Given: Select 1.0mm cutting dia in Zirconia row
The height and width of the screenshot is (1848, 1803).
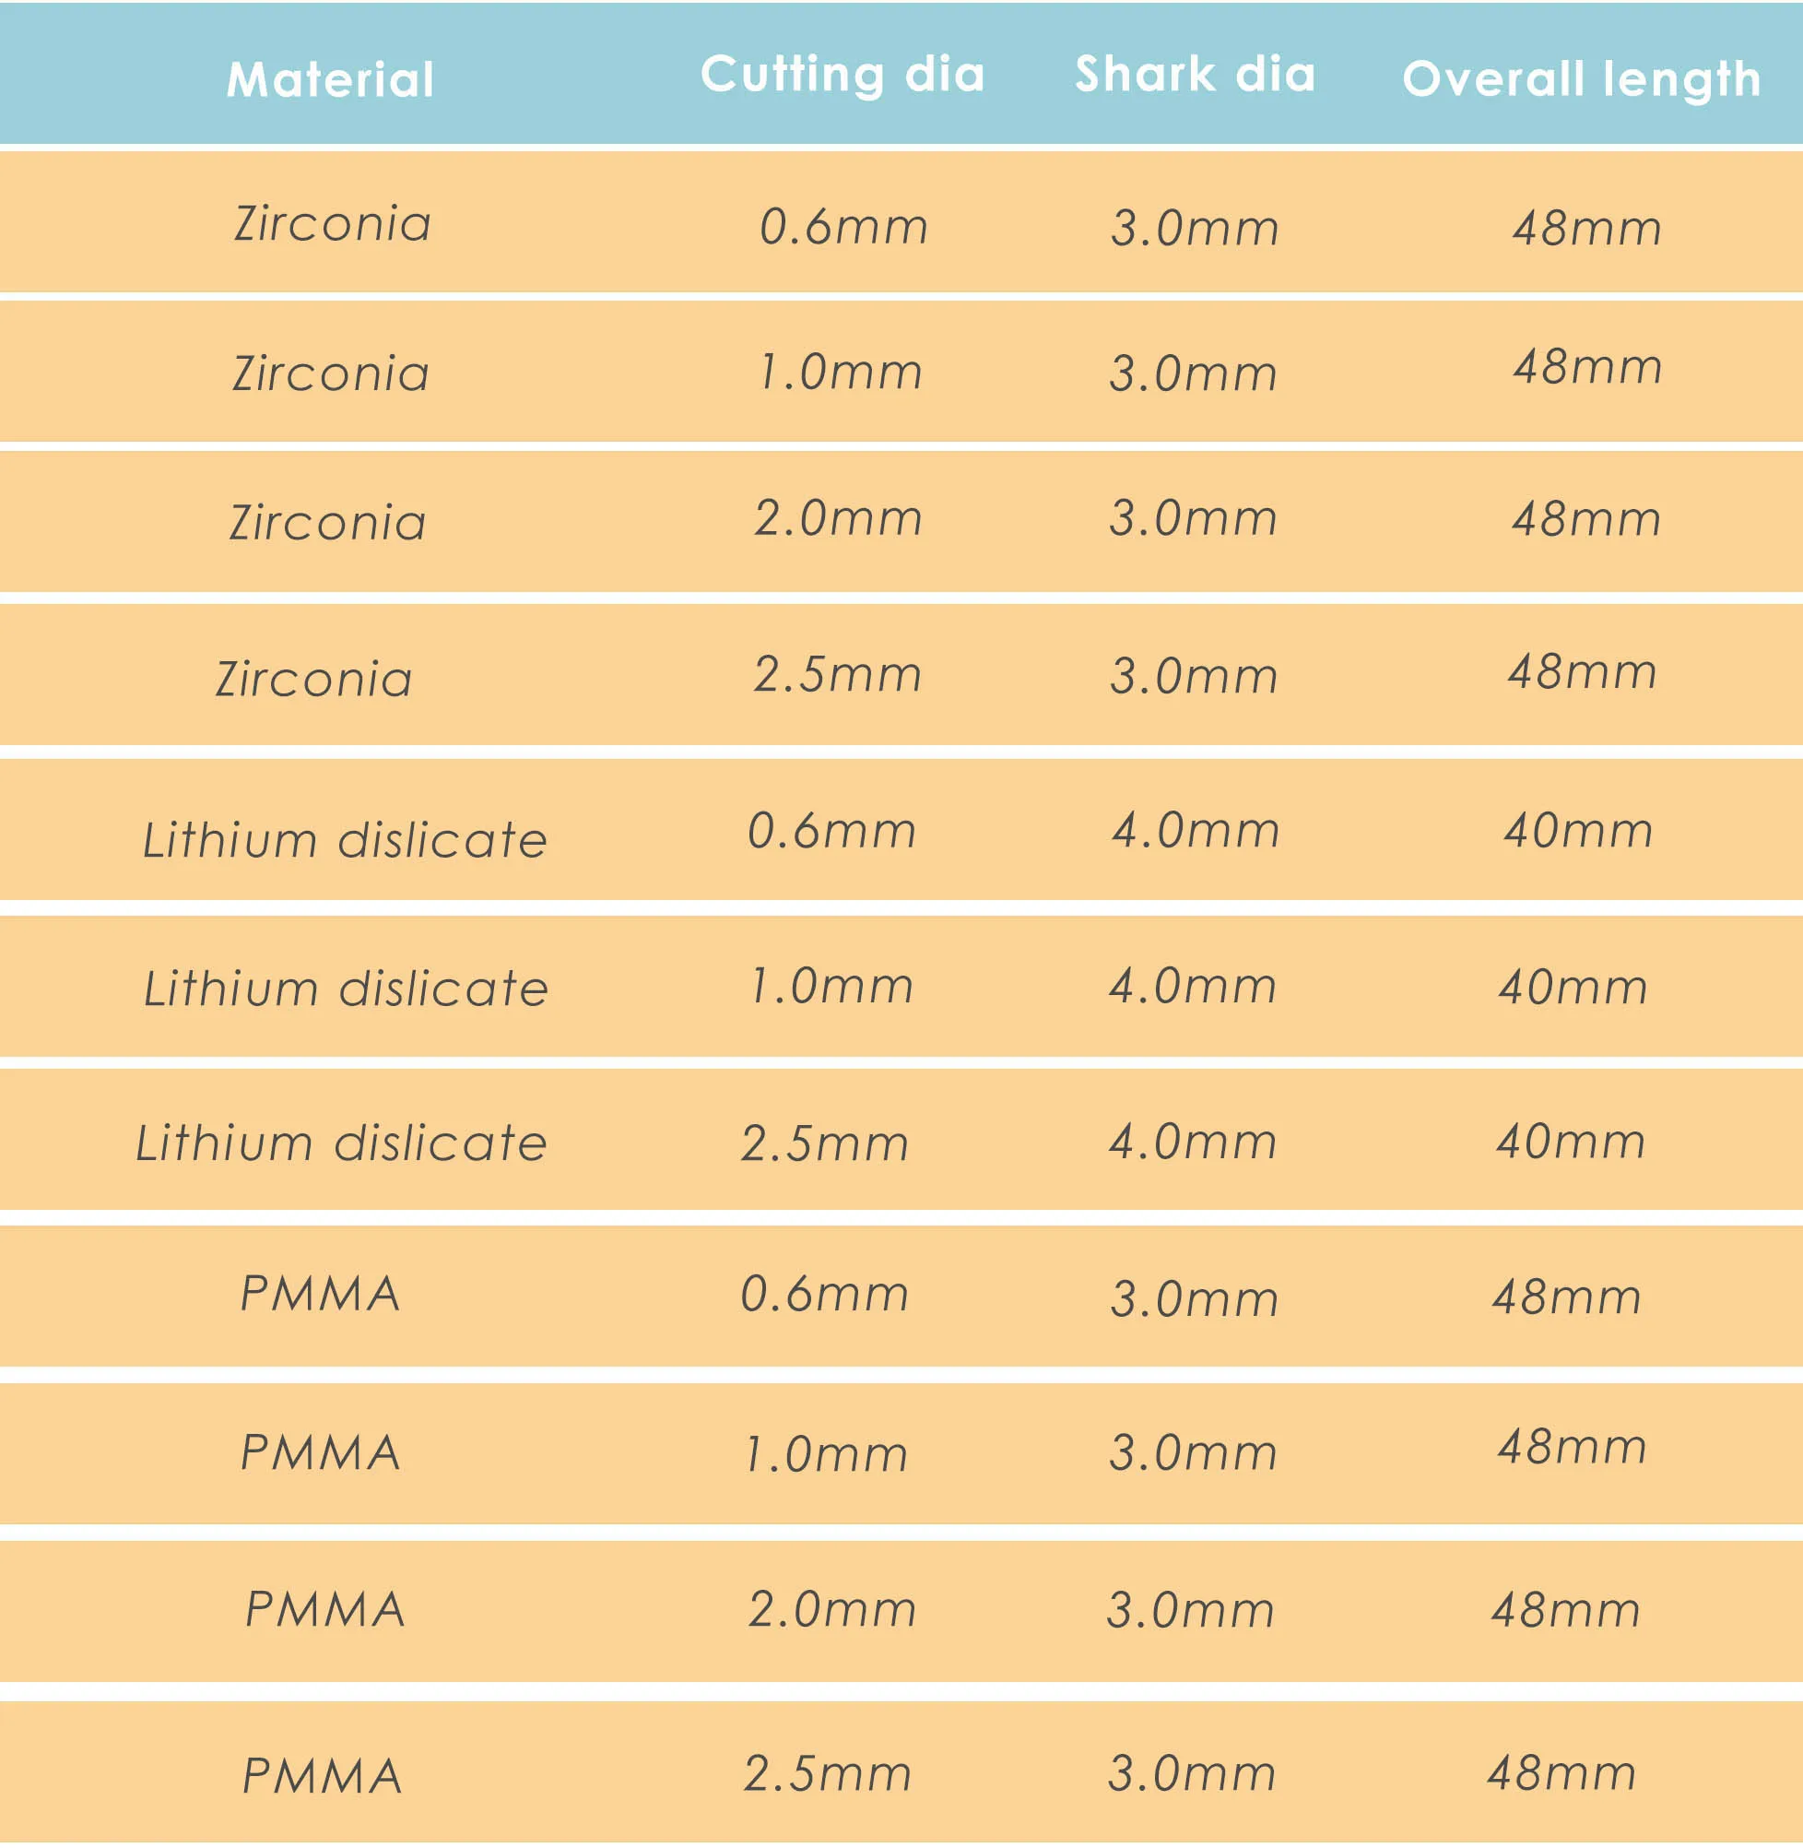Looking at the screenshot, I should [x=840, y=373].
